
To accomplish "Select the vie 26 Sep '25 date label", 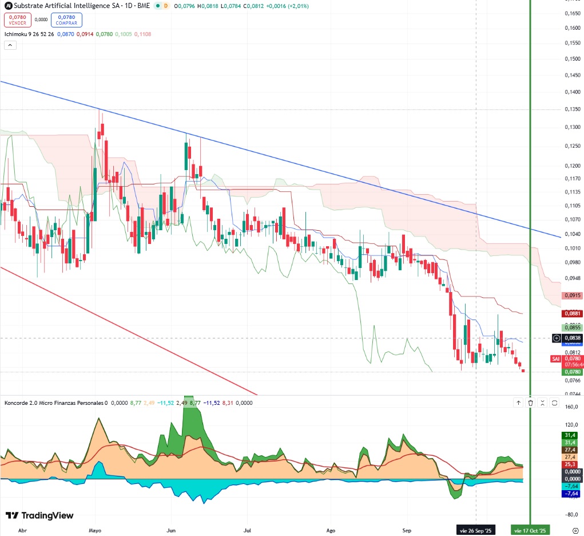I will [x=476, y=530].
